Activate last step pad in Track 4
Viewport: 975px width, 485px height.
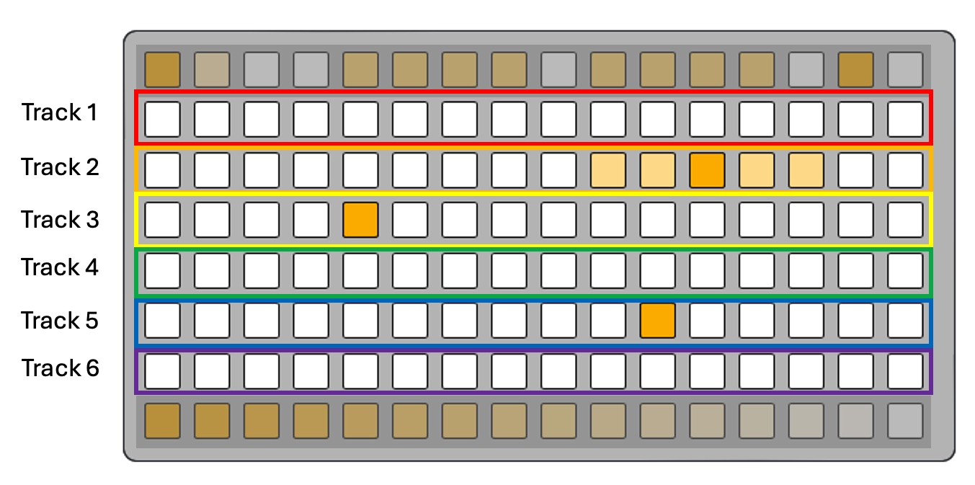[x=905, y=270]
